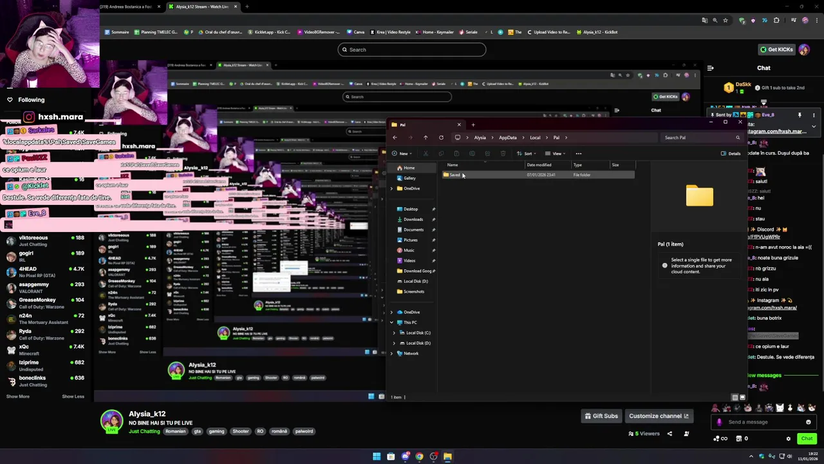
Task: Click Show Less in the channel sidebar
Action: [73, 396]
